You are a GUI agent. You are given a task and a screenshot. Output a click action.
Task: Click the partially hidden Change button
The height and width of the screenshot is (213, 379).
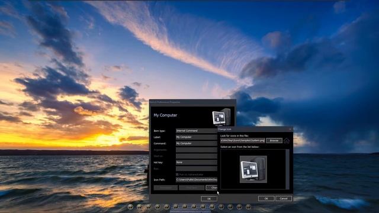211,188
